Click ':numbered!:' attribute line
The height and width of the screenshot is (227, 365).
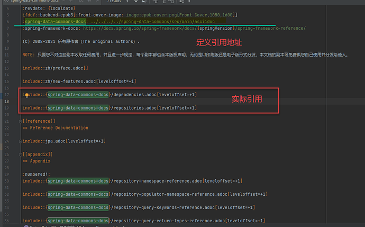pos(36,175)
